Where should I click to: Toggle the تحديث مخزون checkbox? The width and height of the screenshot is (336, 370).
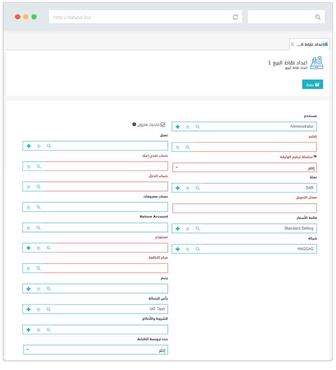coord(163,125)
